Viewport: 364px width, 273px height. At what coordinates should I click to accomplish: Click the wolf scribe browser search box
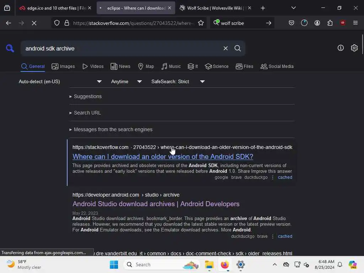[241, 23]
